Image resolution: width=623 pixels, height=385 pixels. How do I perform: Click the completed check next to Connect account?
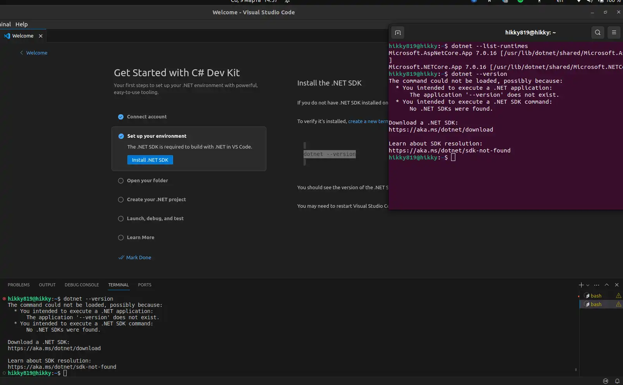(x=121, y=117)
